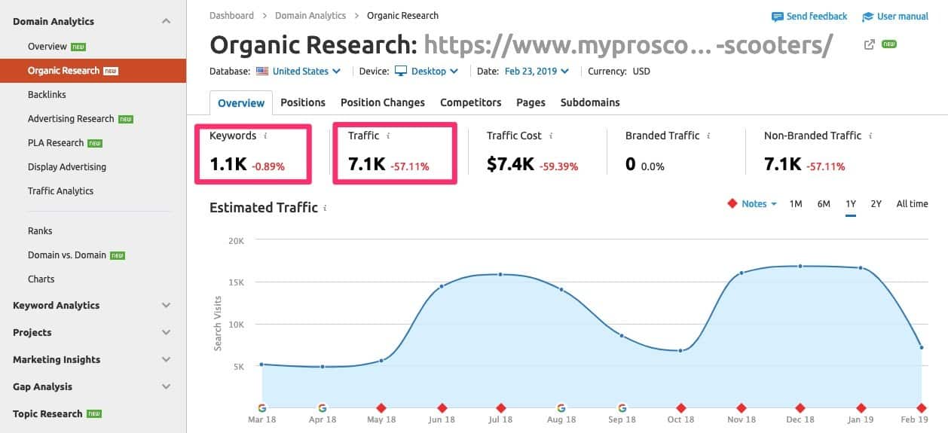Image resolution: width=948 pixels, height=433 pixels.
Task: Click the red note marker at Jun 18
Action: [442, 407]
